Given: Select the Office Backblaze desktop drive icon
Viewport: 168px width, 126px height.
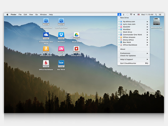Looking at the screenshot, I should pos(46,64).
